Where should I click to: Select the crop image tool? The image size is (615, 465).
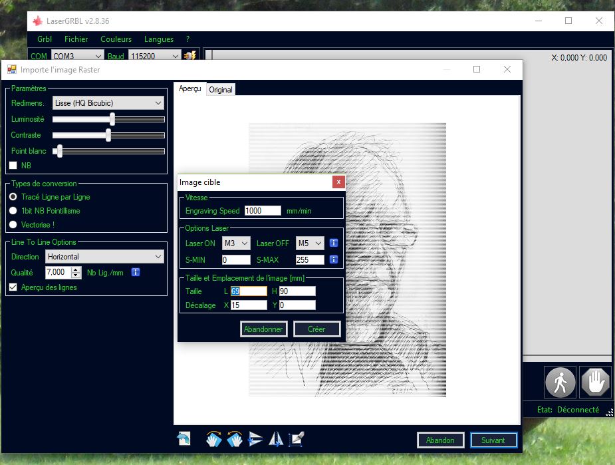point(297,438)
